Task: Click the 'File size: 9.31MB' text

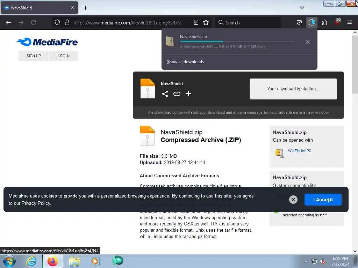Action: 158,156
